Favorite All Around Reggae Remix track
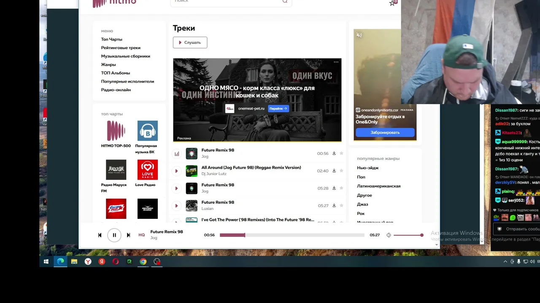 click(341, 171)
